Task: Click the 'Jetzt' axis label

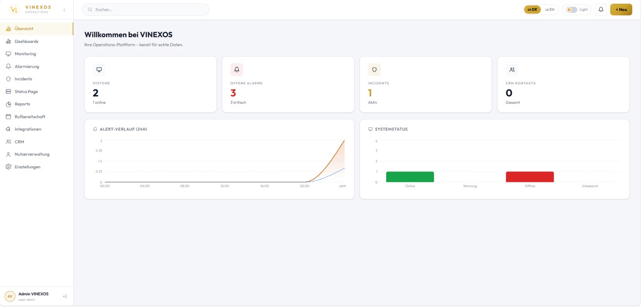Action: coord(342,186)
